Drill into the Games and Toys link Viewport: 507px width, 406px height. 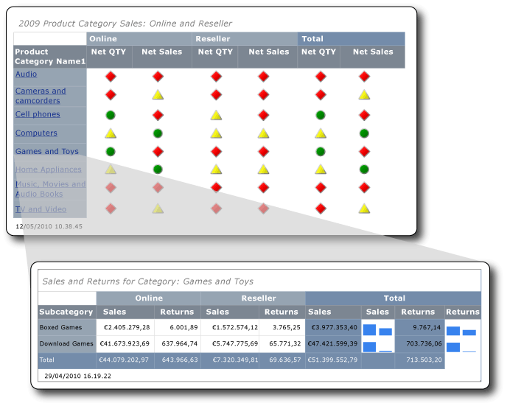point(47,151)
